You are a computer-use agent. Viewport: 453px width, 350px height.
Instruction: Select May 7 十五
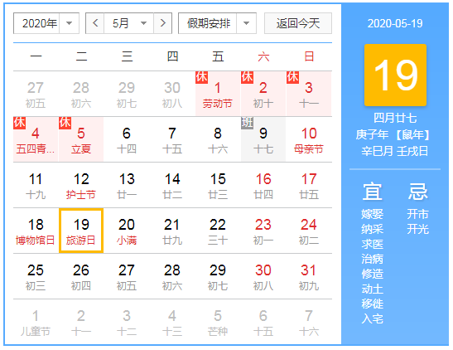pyautogui.click(x=172, y=139)
